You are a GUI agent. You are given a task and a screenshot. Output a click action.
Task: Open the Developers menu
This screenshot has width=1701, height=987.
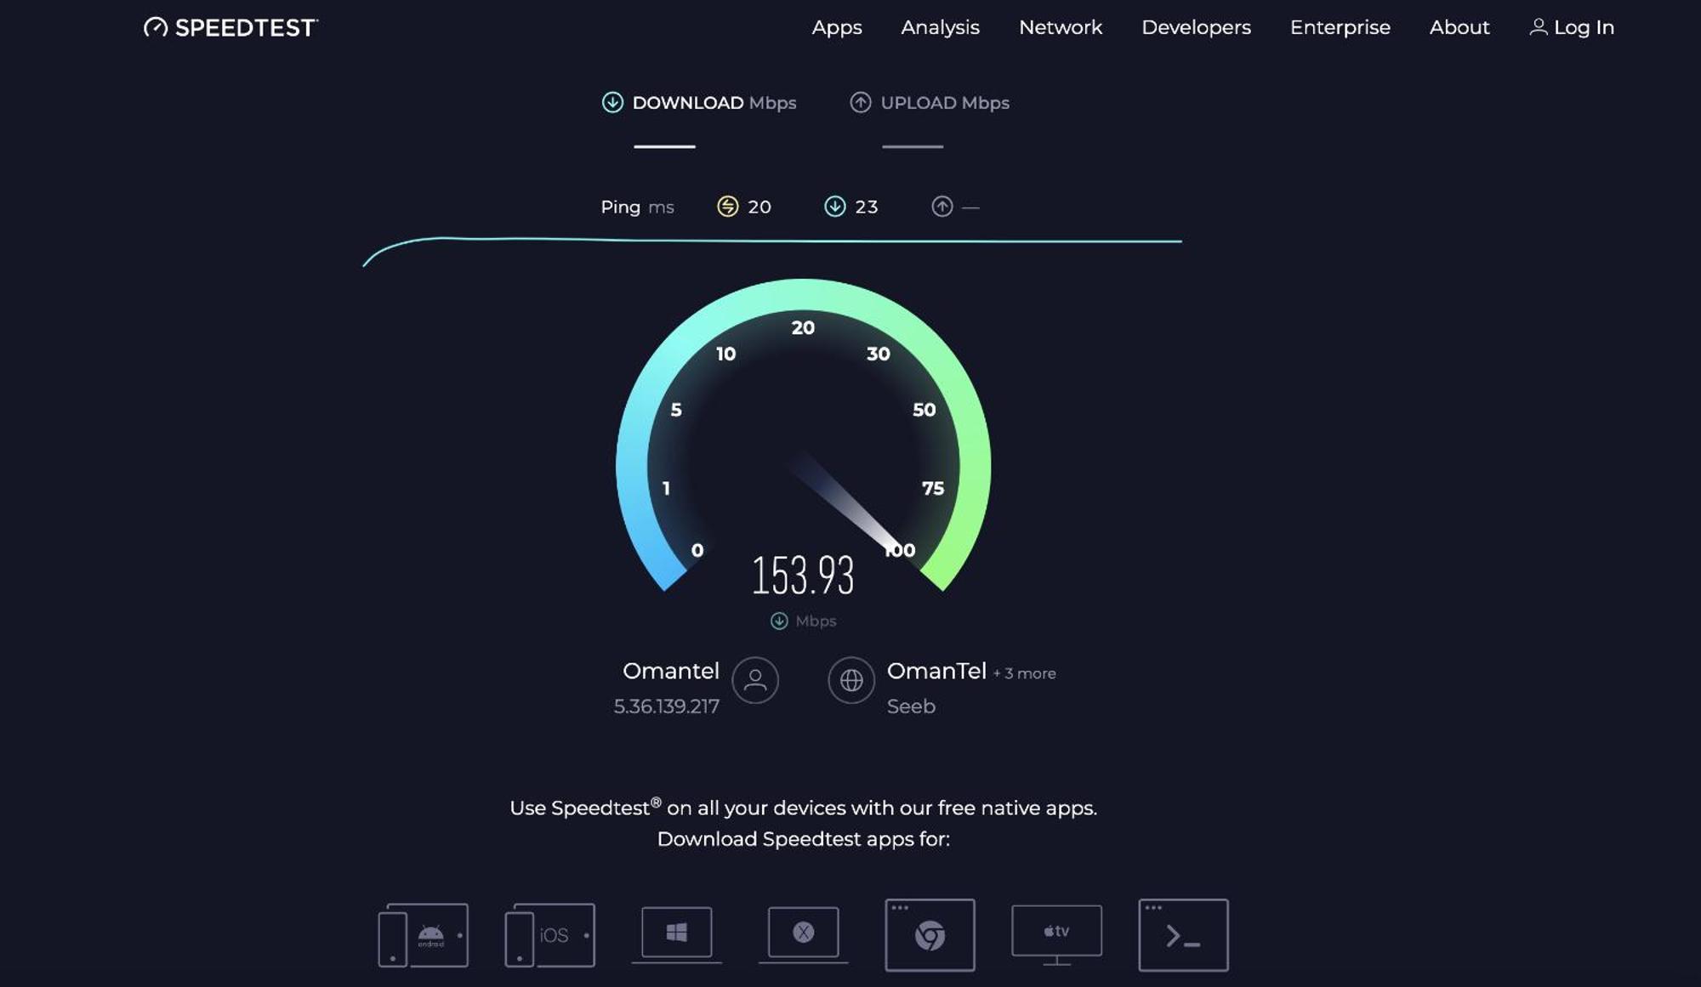1196,28
